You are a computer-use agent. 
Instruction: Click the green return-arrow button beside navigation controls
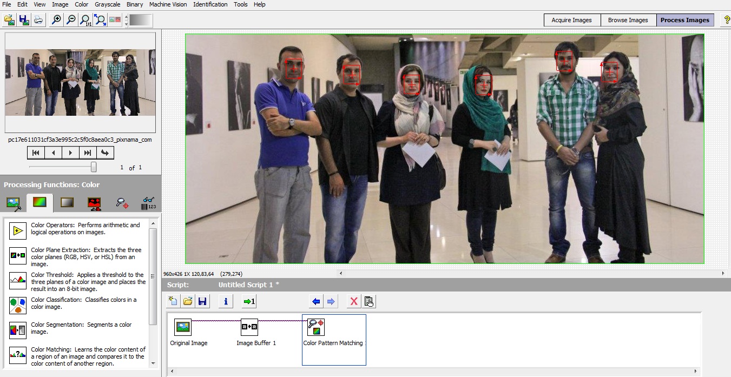[105, 153]
